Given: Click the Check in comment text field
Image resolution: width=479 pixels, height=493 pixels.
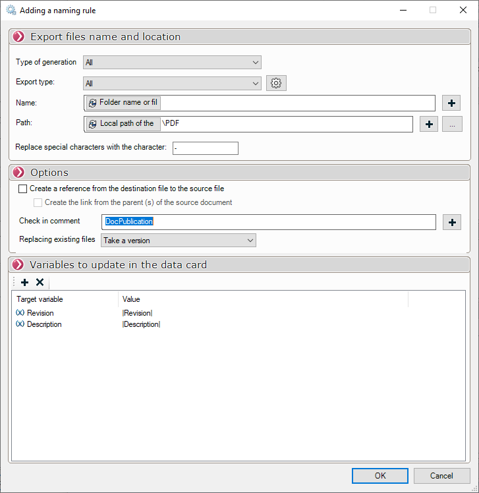Looking at the screenshot, I should pyautogui.click(x=268, y=221).
